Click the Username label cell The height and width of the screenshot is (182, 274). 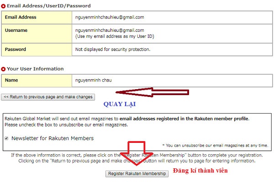click(x=37, y=34)
